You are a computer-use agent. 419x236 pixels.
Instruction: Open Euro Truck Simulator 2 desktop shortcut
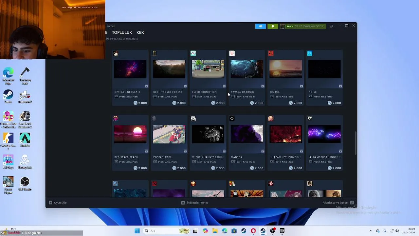25,120
